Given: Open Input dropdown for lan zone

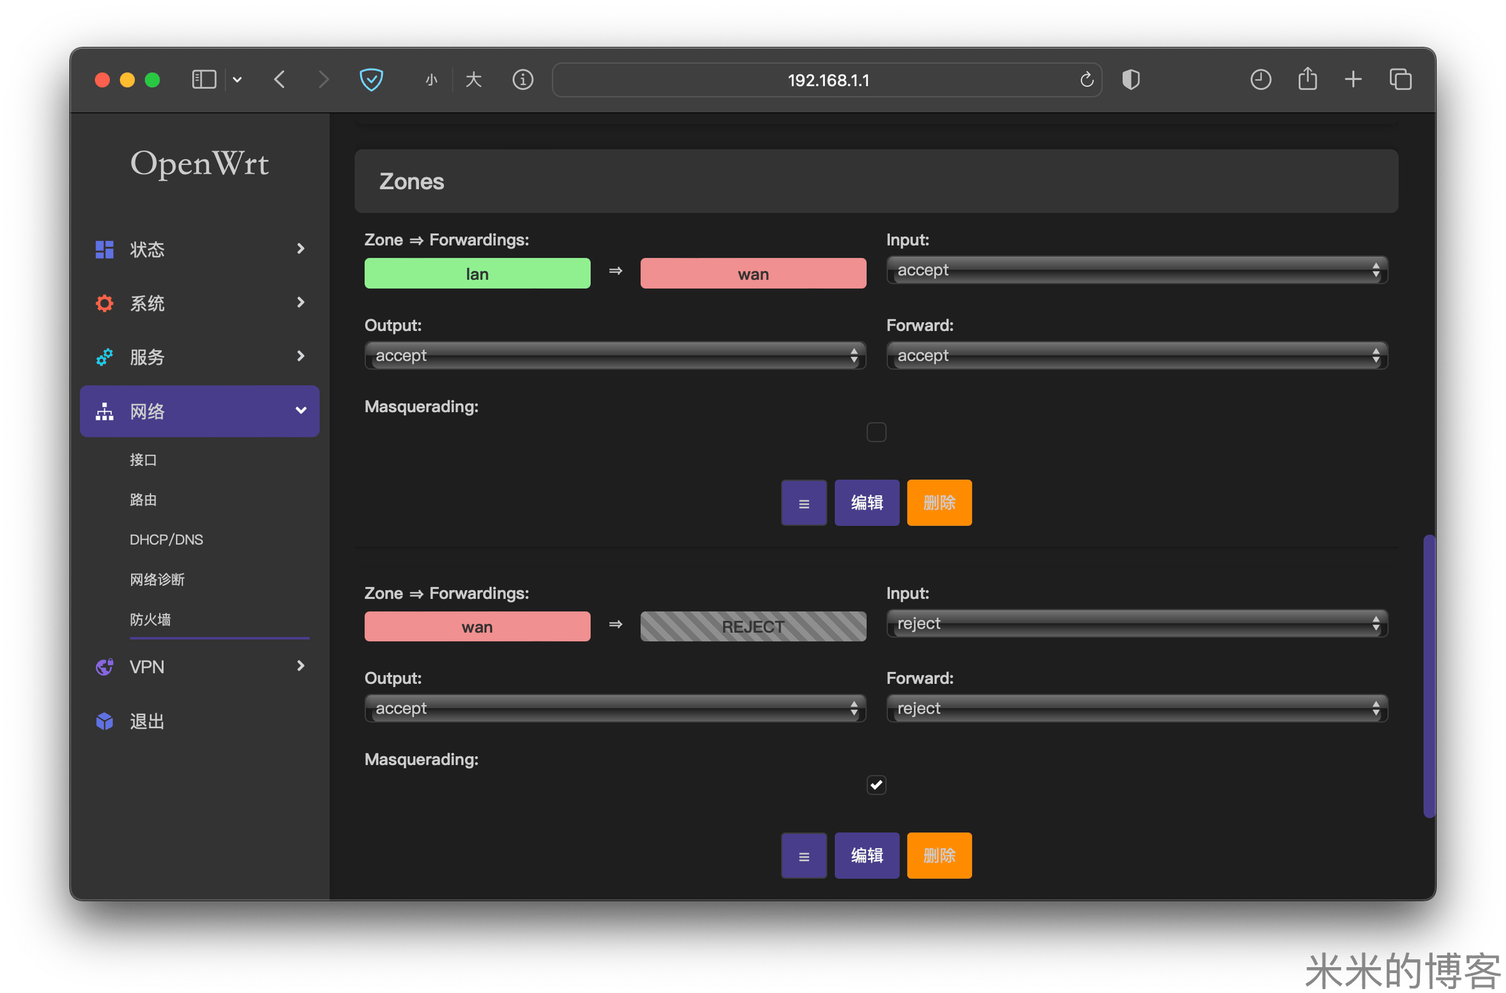Looking at the screenshot, I should pos(1137,270).
